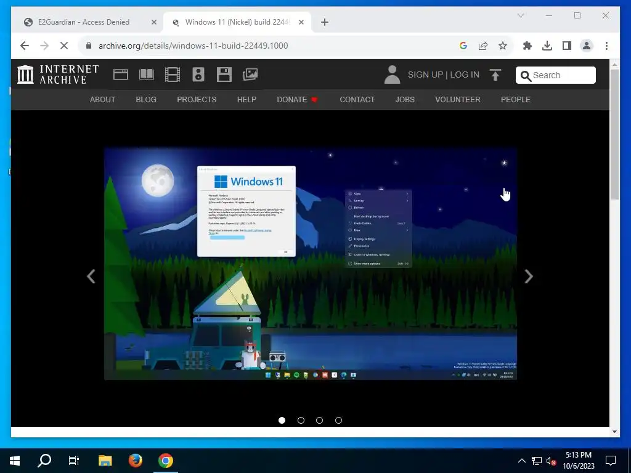Open the Windows notification center
Image resolution: width=631 pixels, height=473 pixels.
611,461
